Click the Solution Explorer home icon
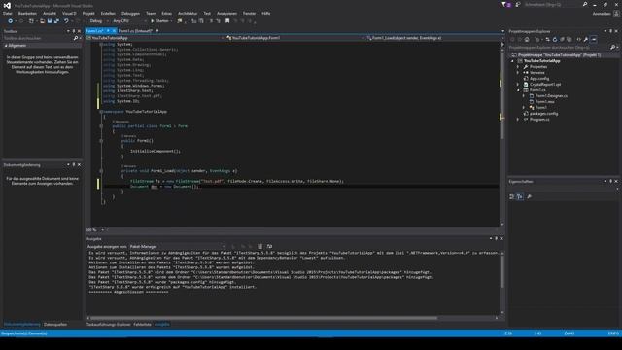Screen dimensions: 622x350 (527, 39)
